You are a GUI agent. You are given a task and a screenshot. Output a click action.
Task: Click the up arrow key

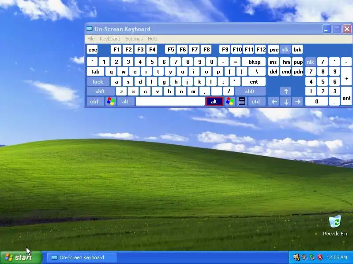tap(286, 92)
